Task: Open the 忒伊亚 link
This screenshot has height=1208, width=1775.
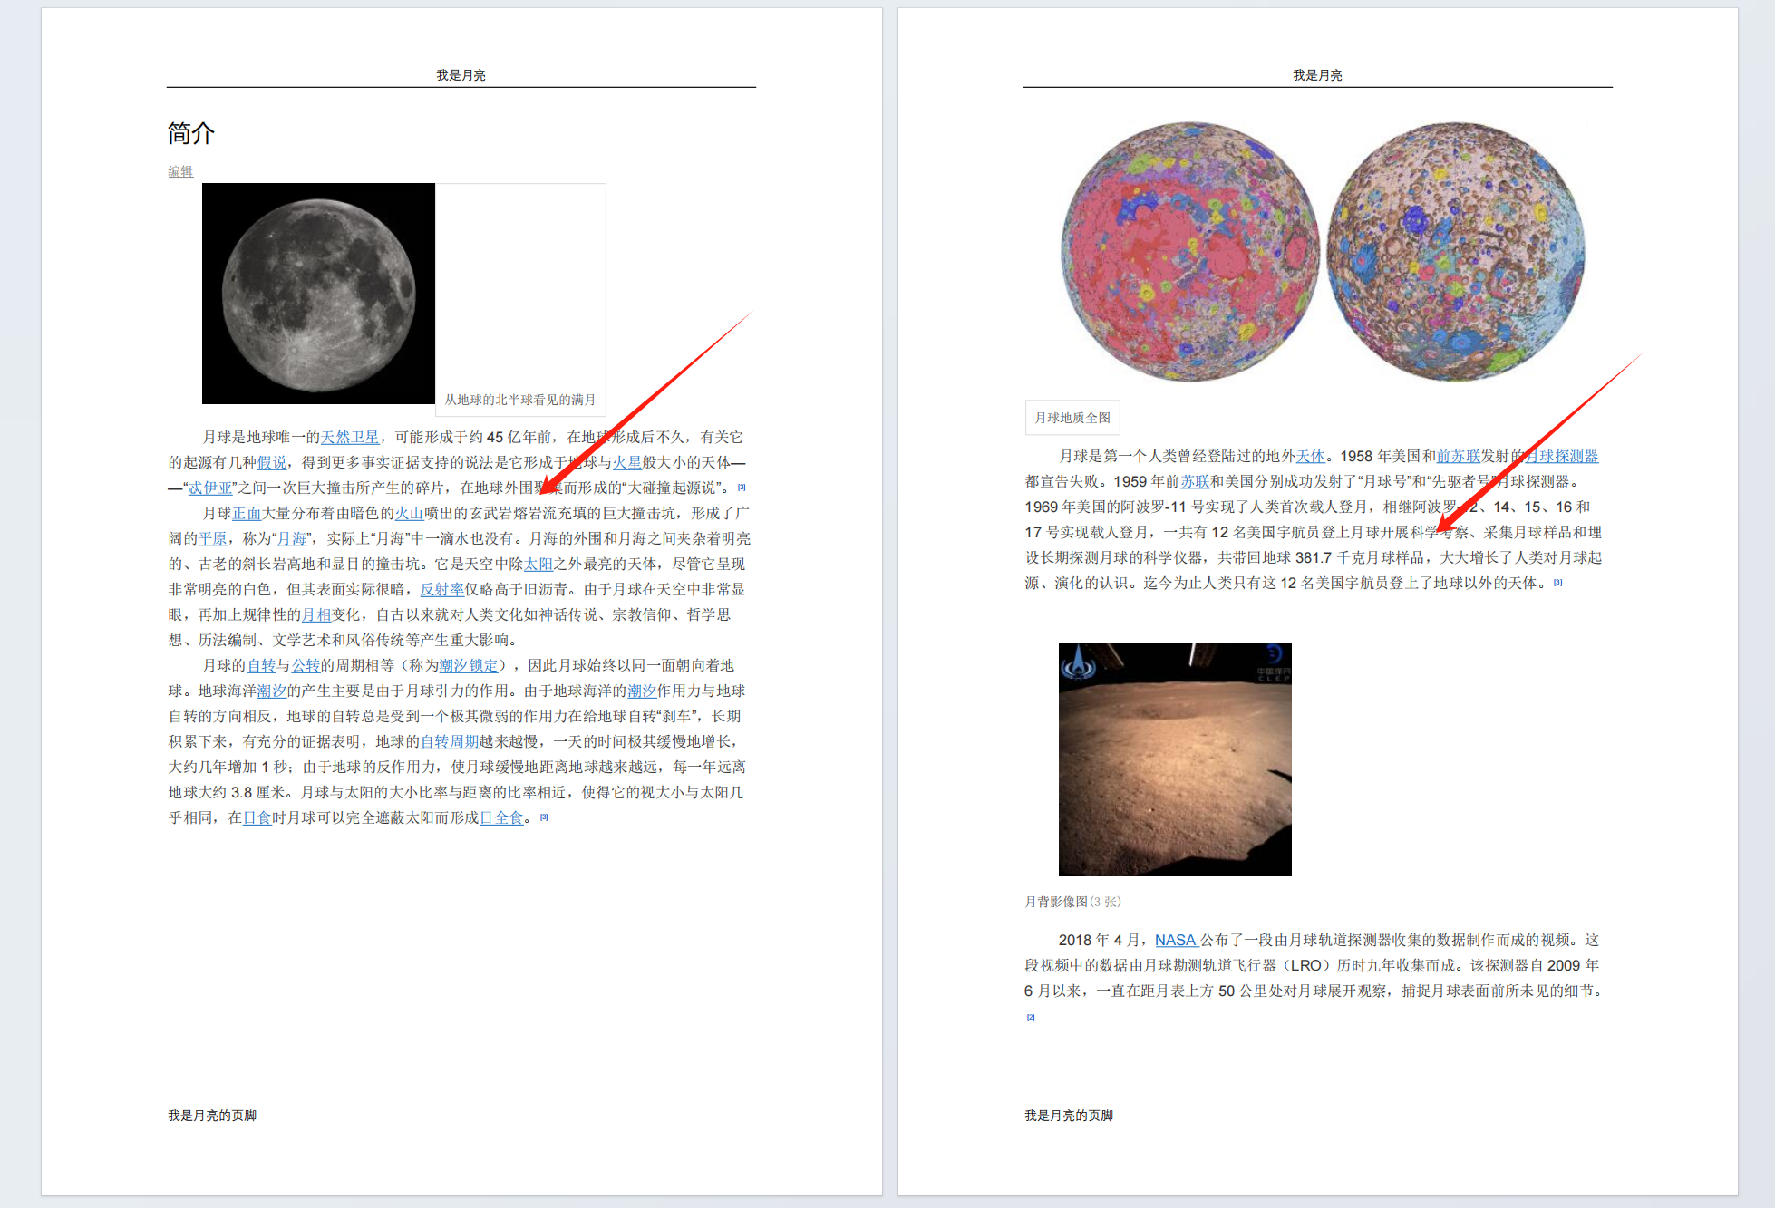Action: point(210,488)
